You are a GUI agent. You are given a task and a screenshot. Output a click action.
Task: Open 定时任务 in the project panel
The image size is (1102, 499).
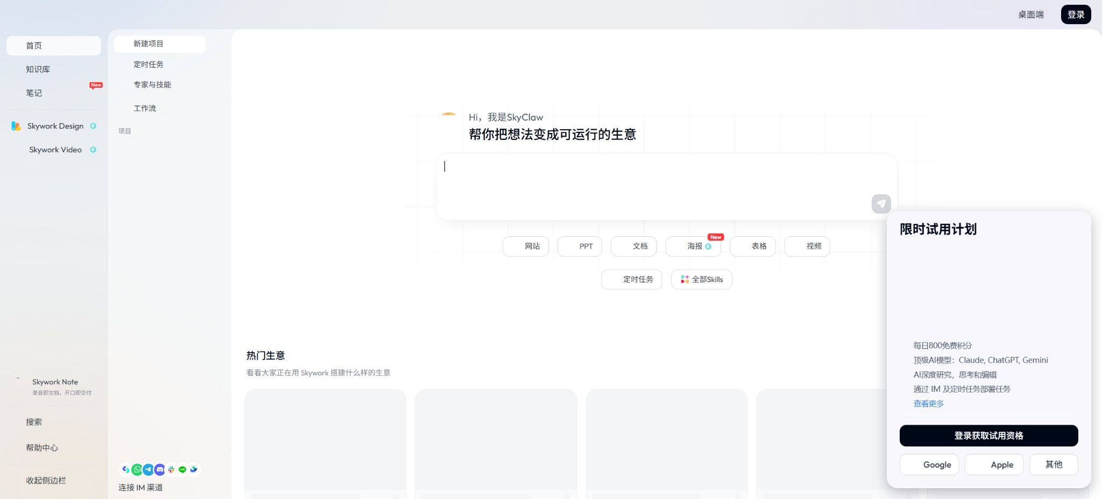[160, 65]
